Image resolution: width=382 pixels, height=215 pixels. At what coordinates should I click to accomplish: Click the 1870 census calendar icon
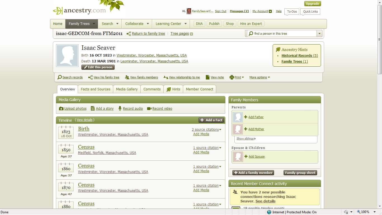[x=66, y=187]
